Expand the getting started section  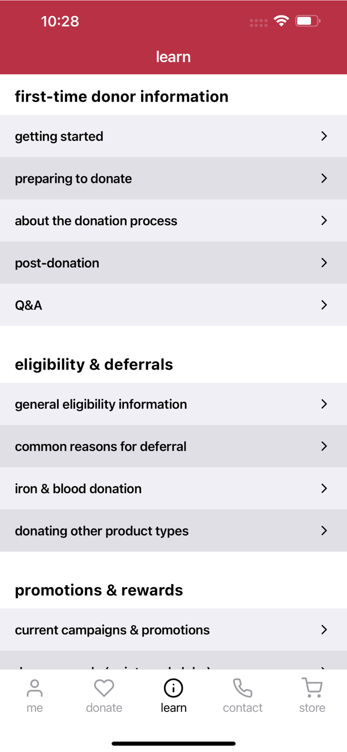(x=173, y=136)
